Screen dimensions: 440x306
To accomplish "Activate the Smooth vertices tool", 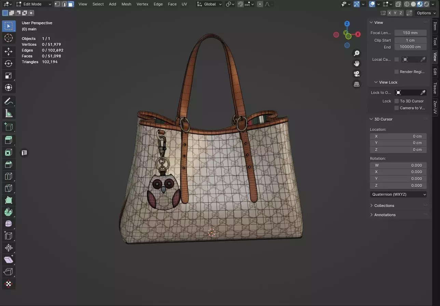I will (9, 224).
